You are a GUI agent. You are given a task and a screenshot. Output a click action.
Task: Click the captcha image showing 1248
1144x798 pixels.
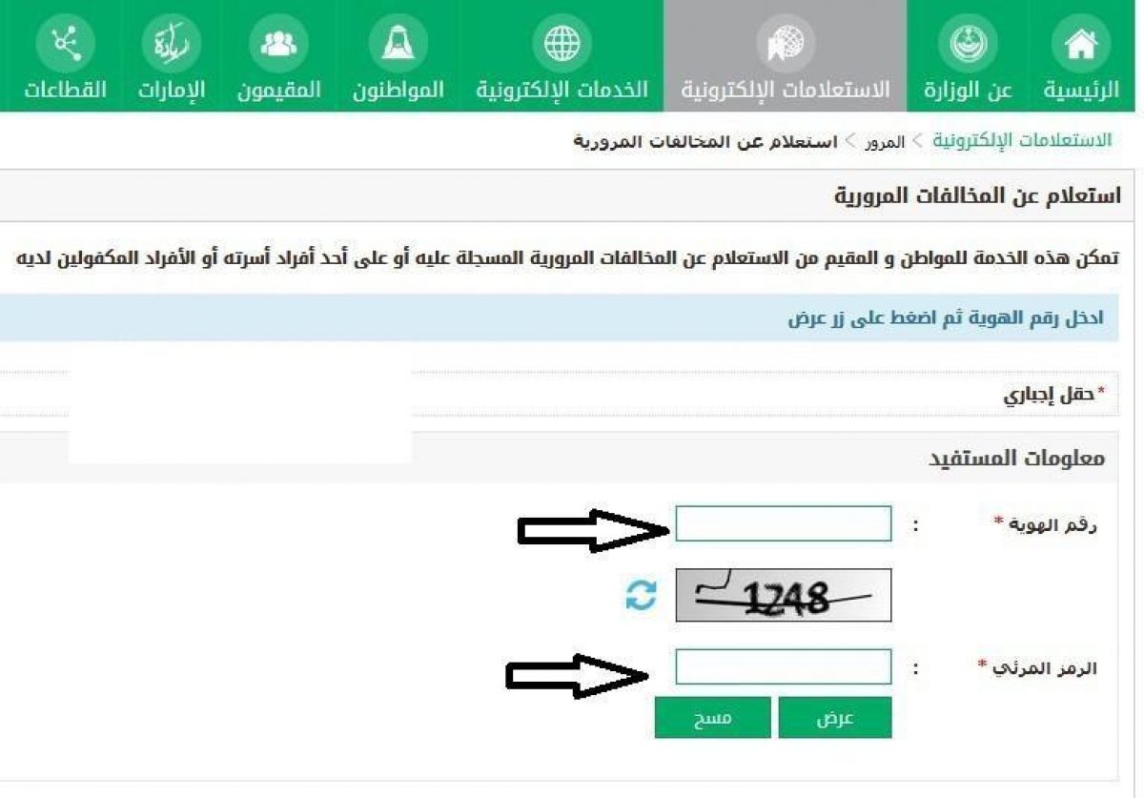(x=784, y=595)
